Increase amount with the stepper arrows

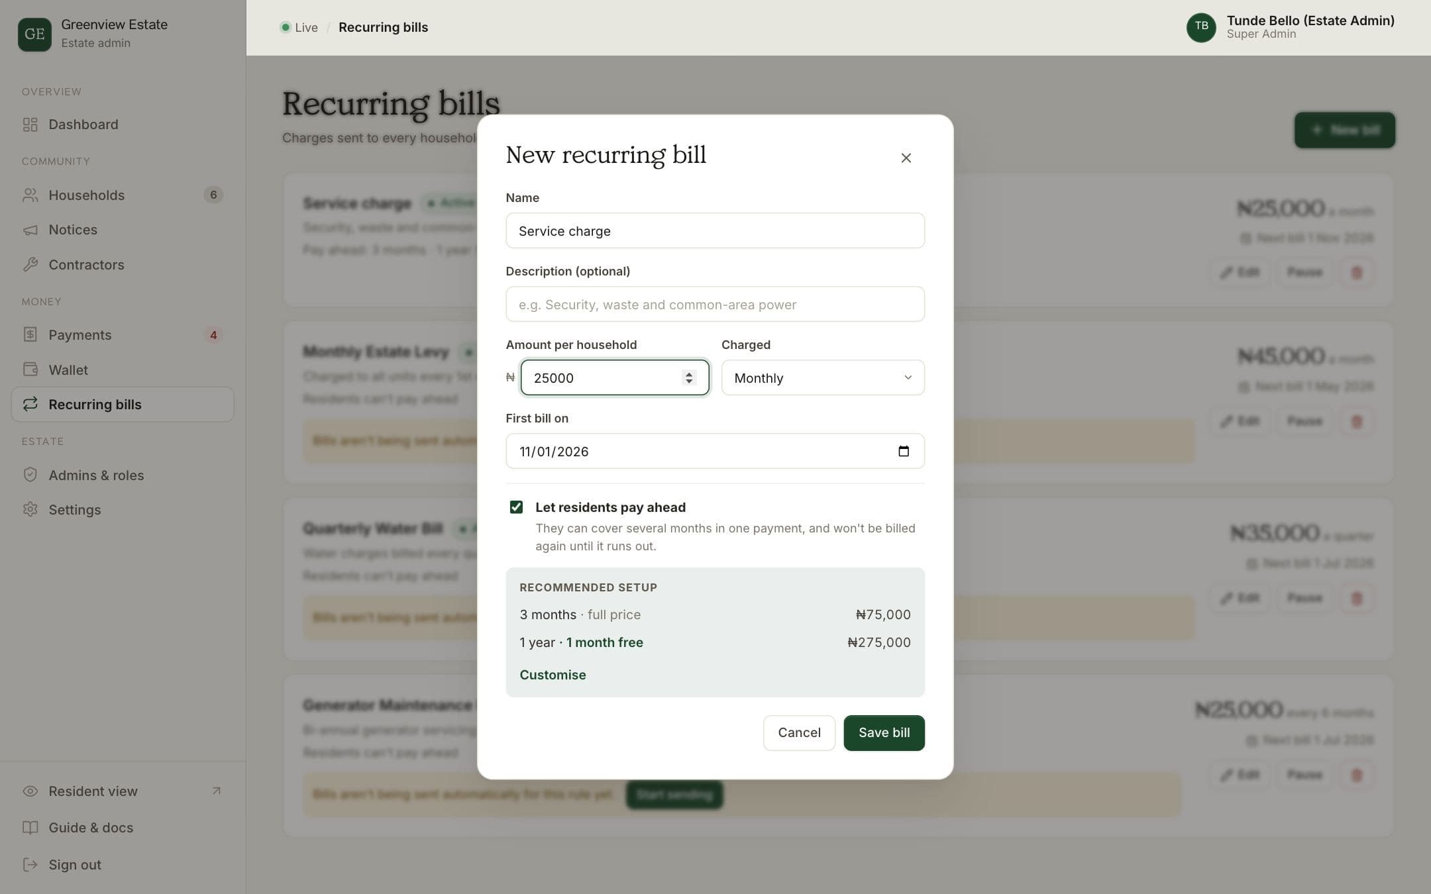(689, 373)
